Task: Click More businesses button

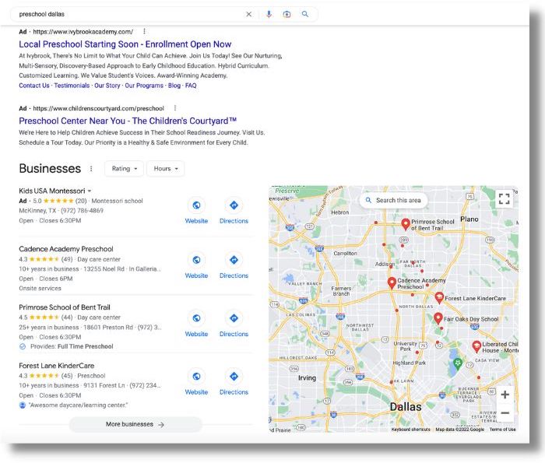Action: pyautogui.click(x=135, y=424)
